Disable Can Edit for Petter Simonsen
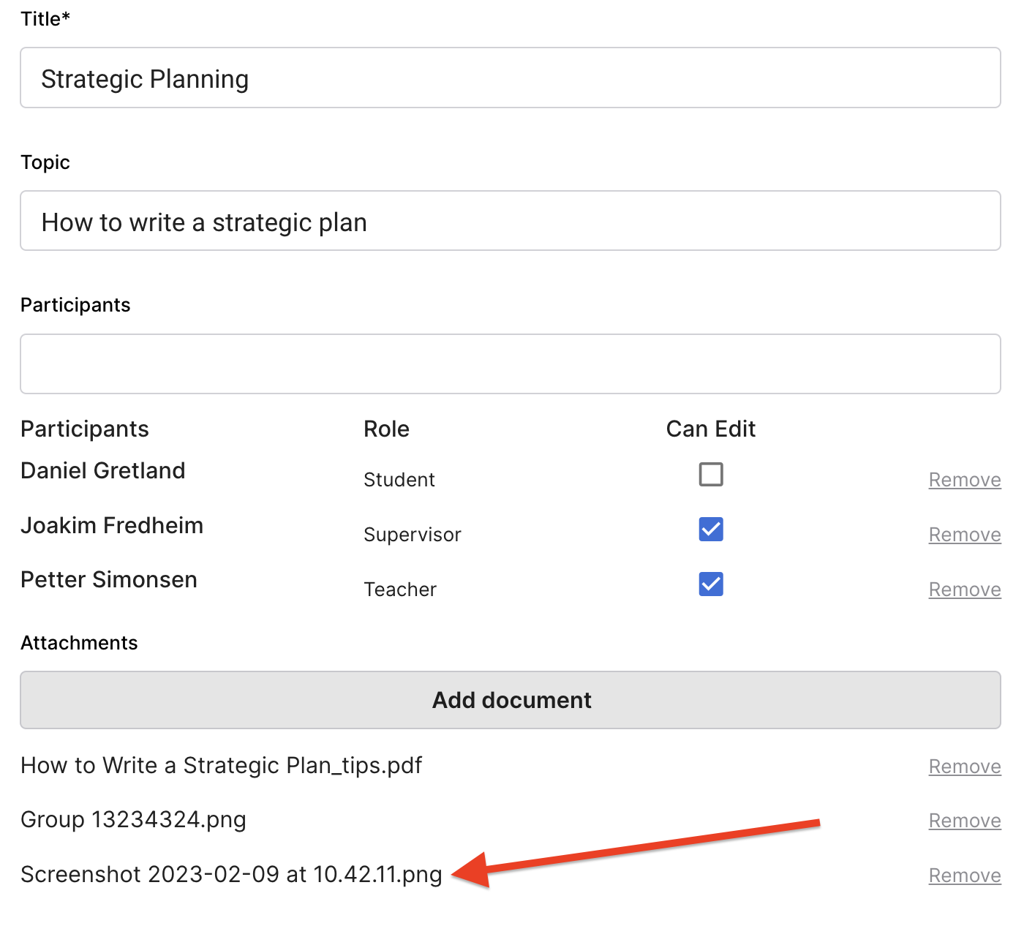1024x945 pixels. click(x=710, y=584)
